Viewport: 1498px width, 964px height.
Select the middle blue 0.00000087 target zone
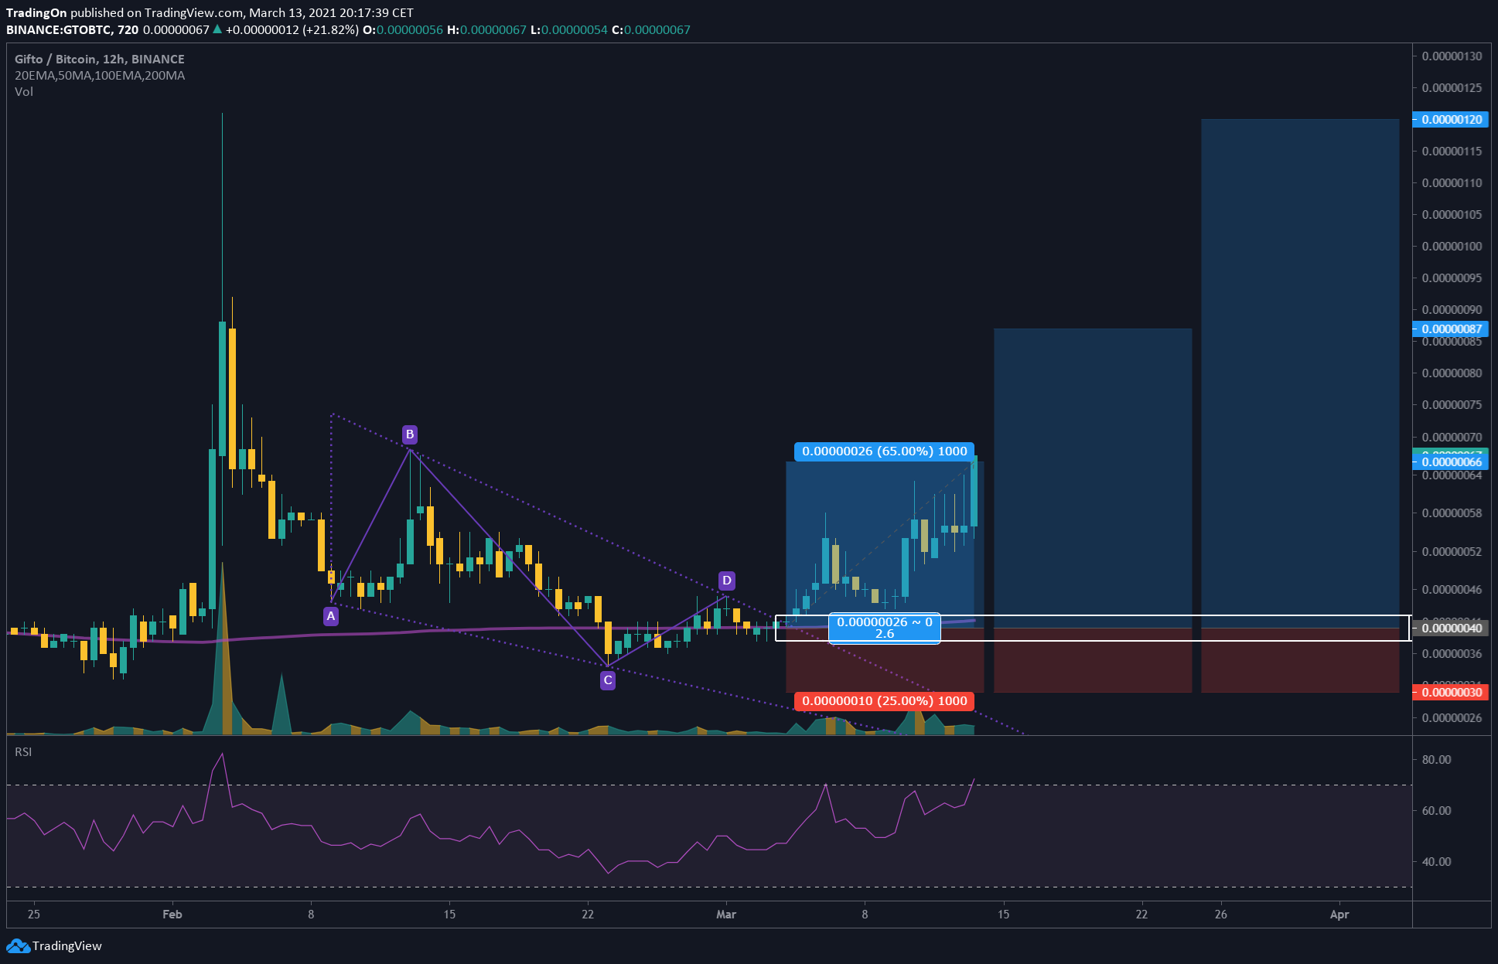[x=1093, y=478]
